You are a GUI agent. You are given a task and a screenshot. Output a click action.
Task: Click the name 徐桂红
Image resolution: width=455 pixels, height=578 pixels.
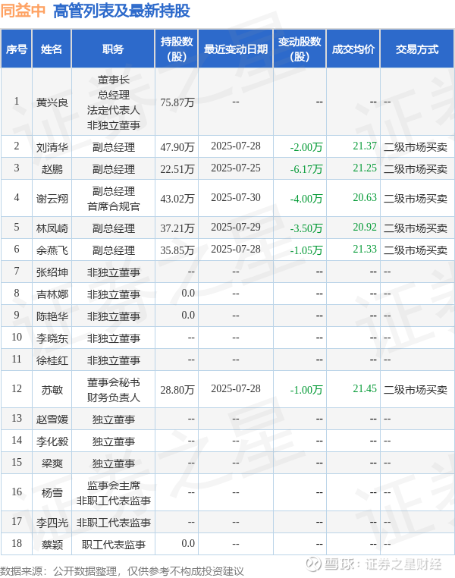pyautogui.click(x=52, y=360)
